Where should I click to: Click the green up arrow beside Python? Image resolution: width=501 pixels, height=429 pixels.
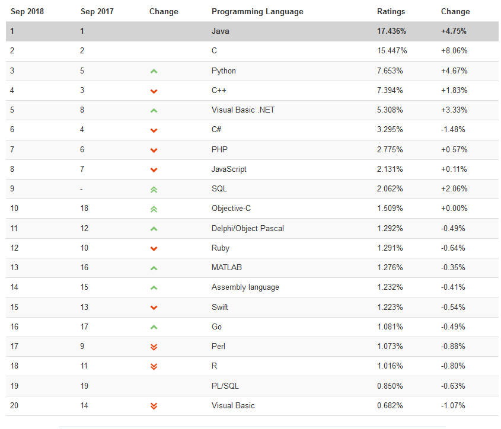click(154, 71)
